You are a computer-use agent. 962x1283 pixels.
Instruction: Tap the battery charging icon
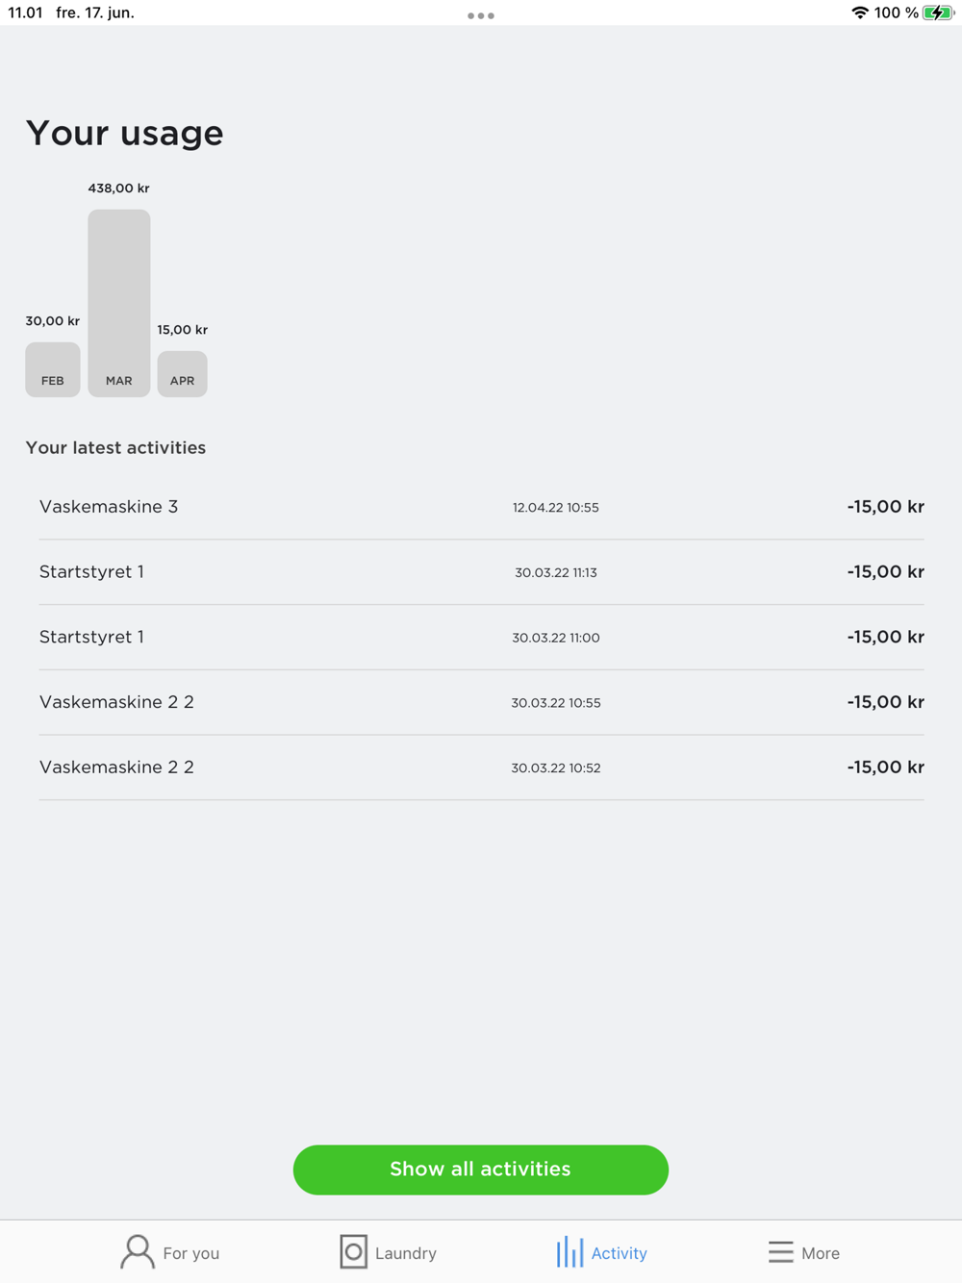pos(938,13)
